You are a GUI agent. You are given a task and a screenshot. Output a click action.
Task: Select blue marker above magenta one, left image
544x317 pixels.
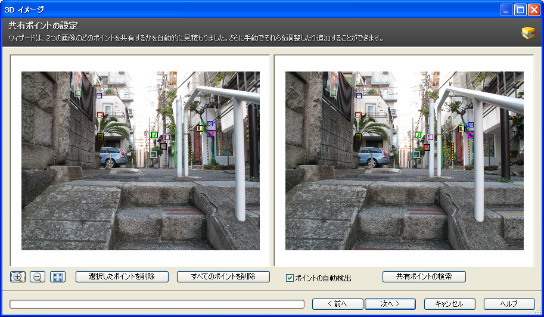point(210,123)
